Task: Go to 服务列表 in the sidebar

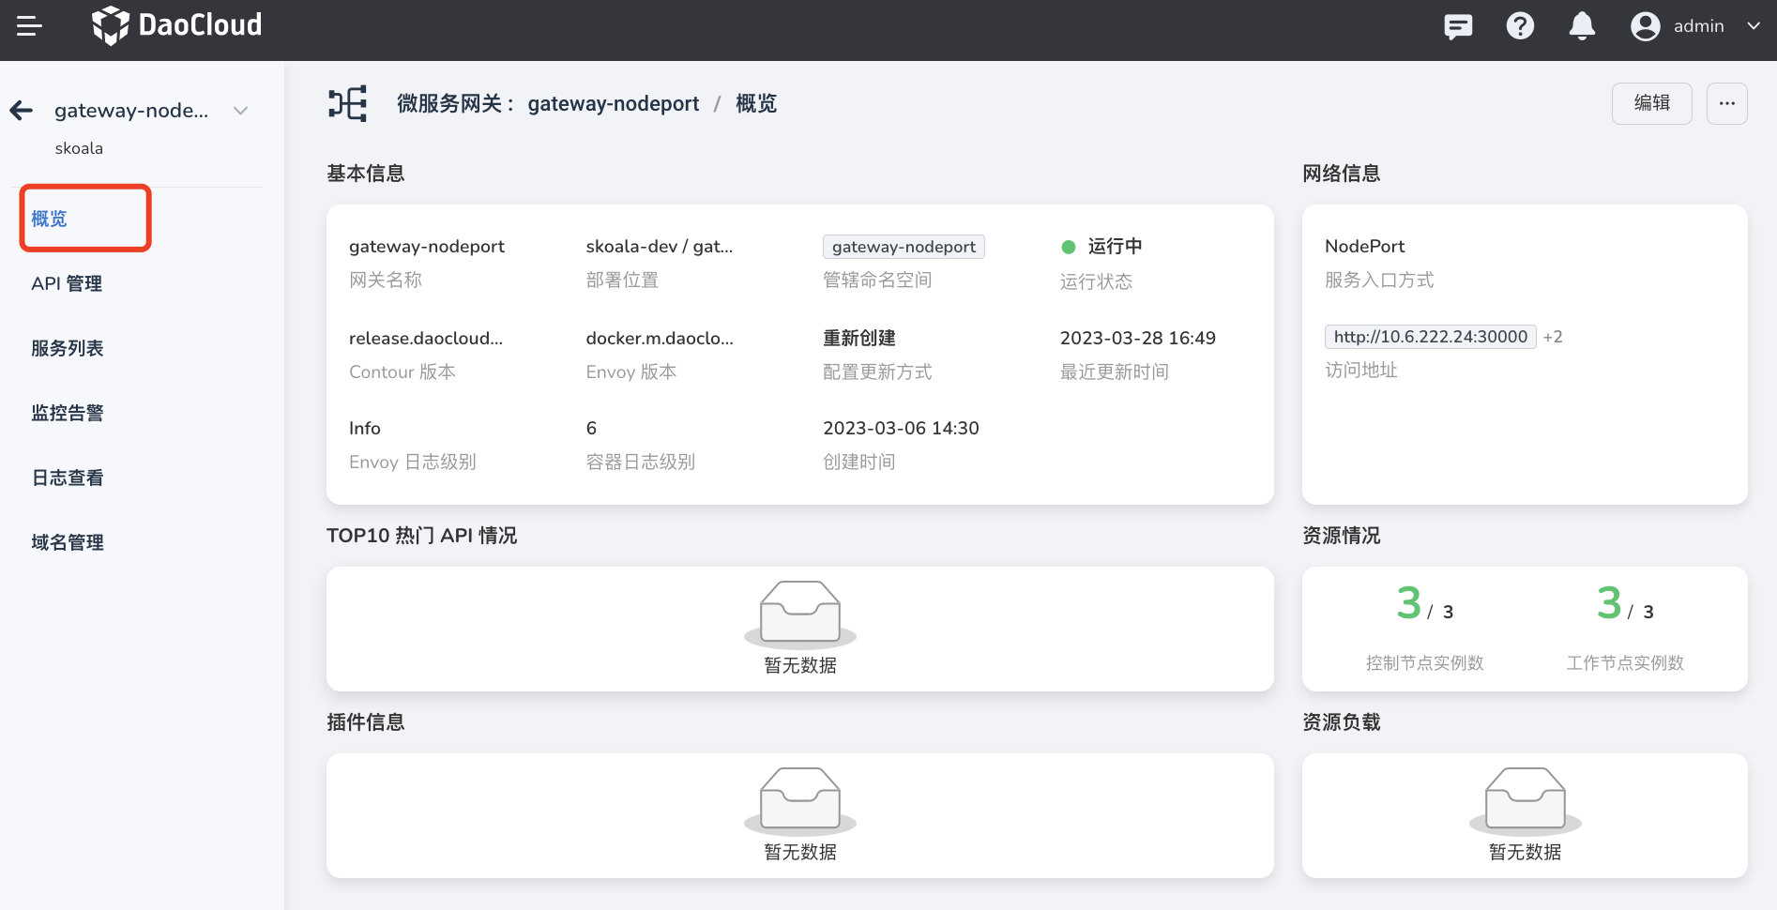Action: [x=67, y=348]
